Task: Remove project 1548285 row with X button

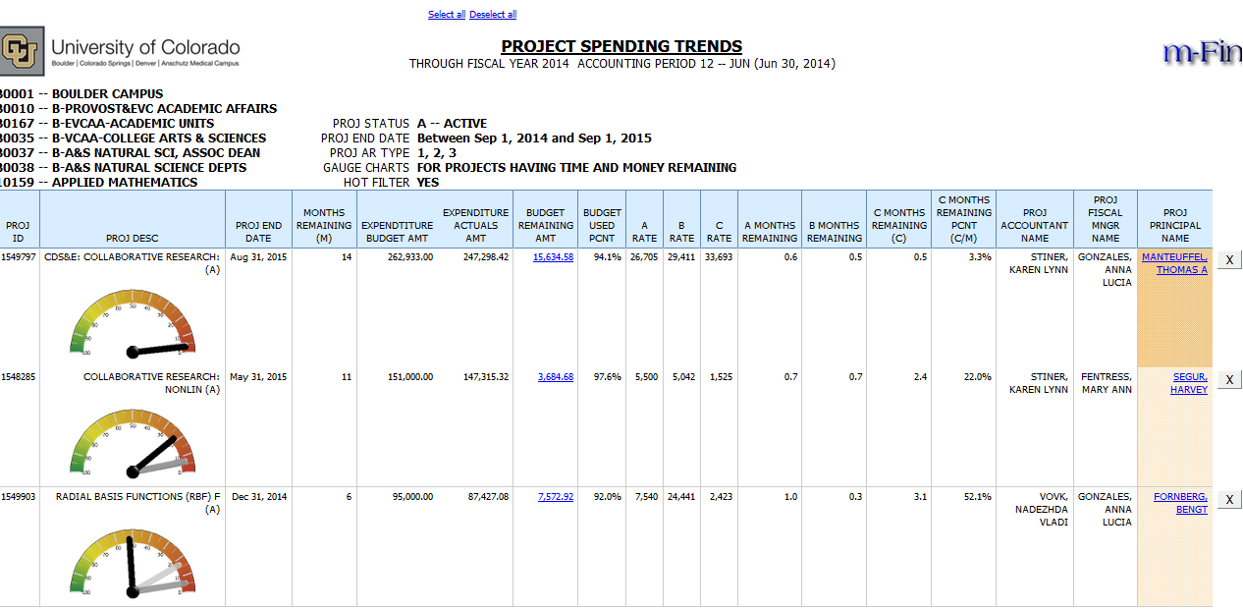Action: coord(1228,379)
